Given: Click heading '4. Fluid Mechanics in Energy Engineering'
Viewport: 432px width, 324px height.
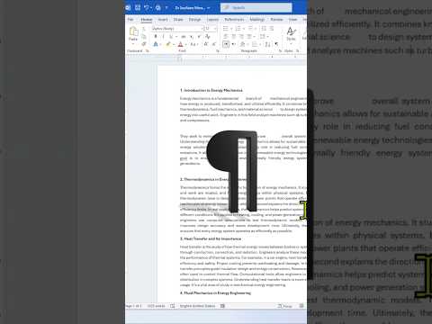Looking at the screenshot, I should pyautogui.click(x=215, y=292).
